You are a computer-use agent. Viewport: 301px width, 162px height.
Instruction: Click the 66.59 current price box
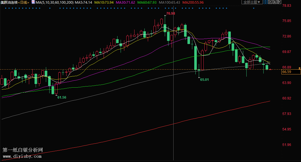pos(291,72)
